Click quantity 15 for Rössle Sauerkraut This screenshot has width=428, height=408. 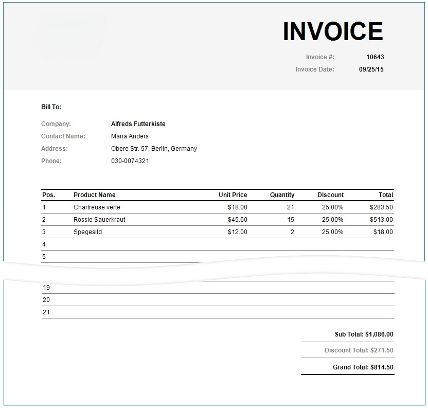click(x=291, y=219)
